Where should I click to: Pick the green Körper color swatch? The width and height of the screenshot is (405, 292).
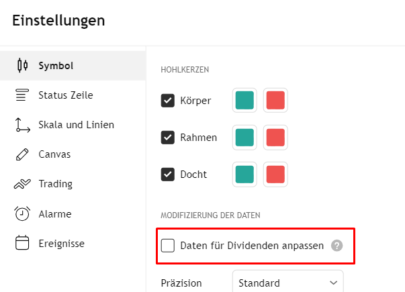click(244, 101)
